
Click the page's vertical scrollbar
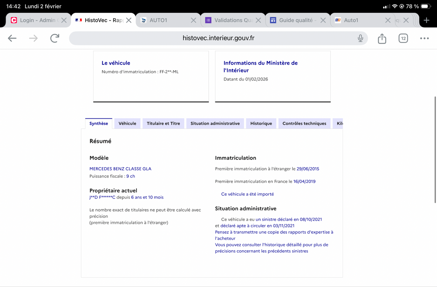click(x=435, y=149)
